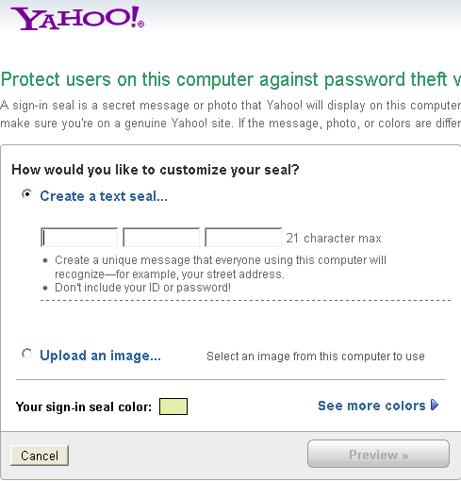The height and width of the screenshot is (481, 461).
Task: Focus the middle text seal input box
Action: pos(161,238)
